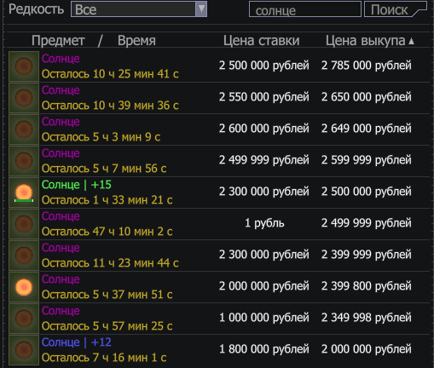Select the row with bid 1 000 000 рублей

[x=219, y=319]
